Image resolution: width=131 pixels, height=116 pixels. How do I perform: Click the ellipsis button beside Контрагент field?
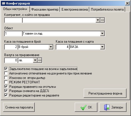(102, 20)
